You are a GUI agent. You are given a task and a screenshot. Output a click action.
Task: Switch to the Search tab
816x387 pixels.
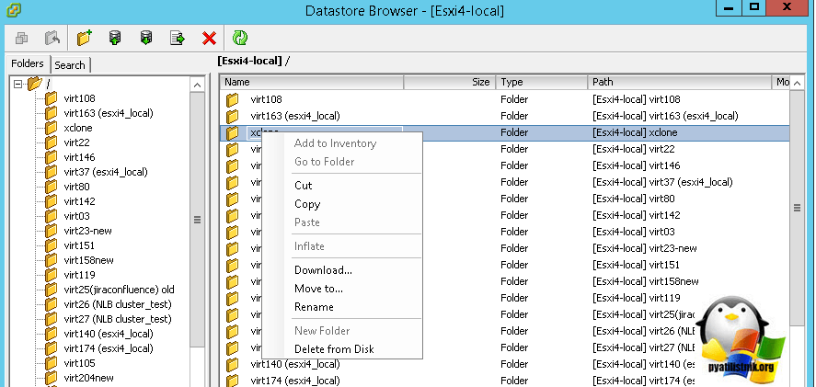(x=70, y=65)
